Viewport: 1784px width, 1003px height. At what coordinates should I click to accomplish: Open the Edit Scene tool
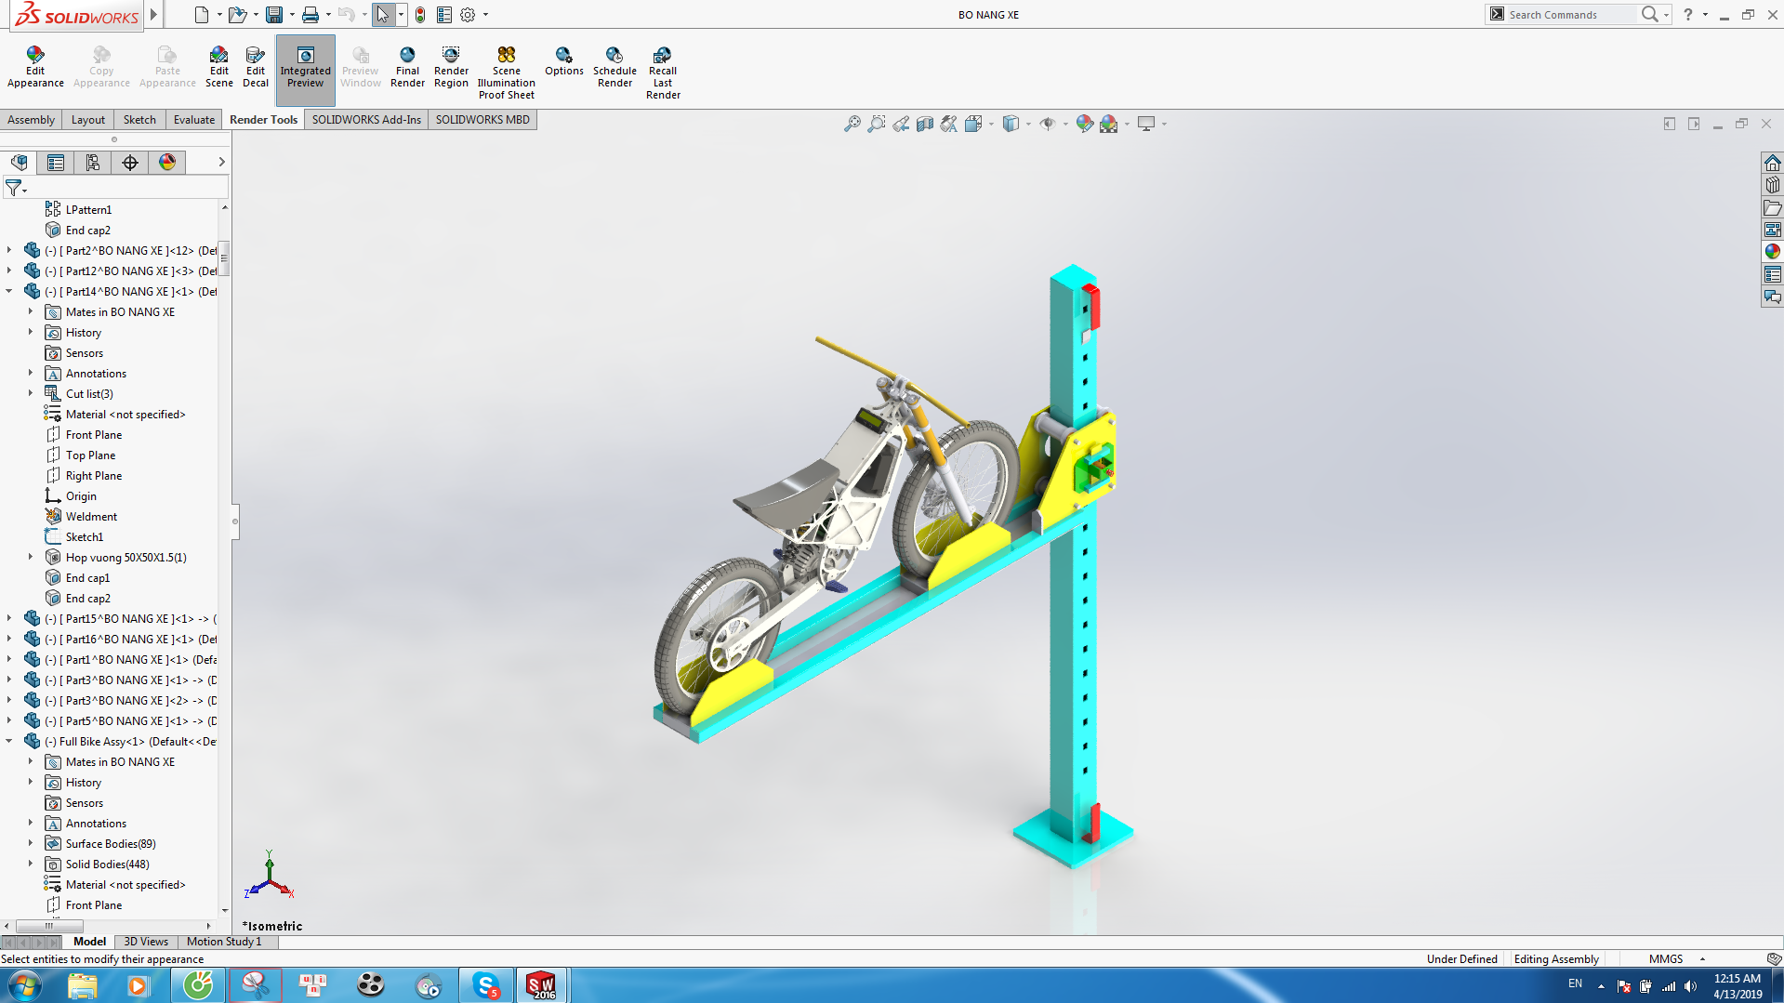tap(218, 67)
